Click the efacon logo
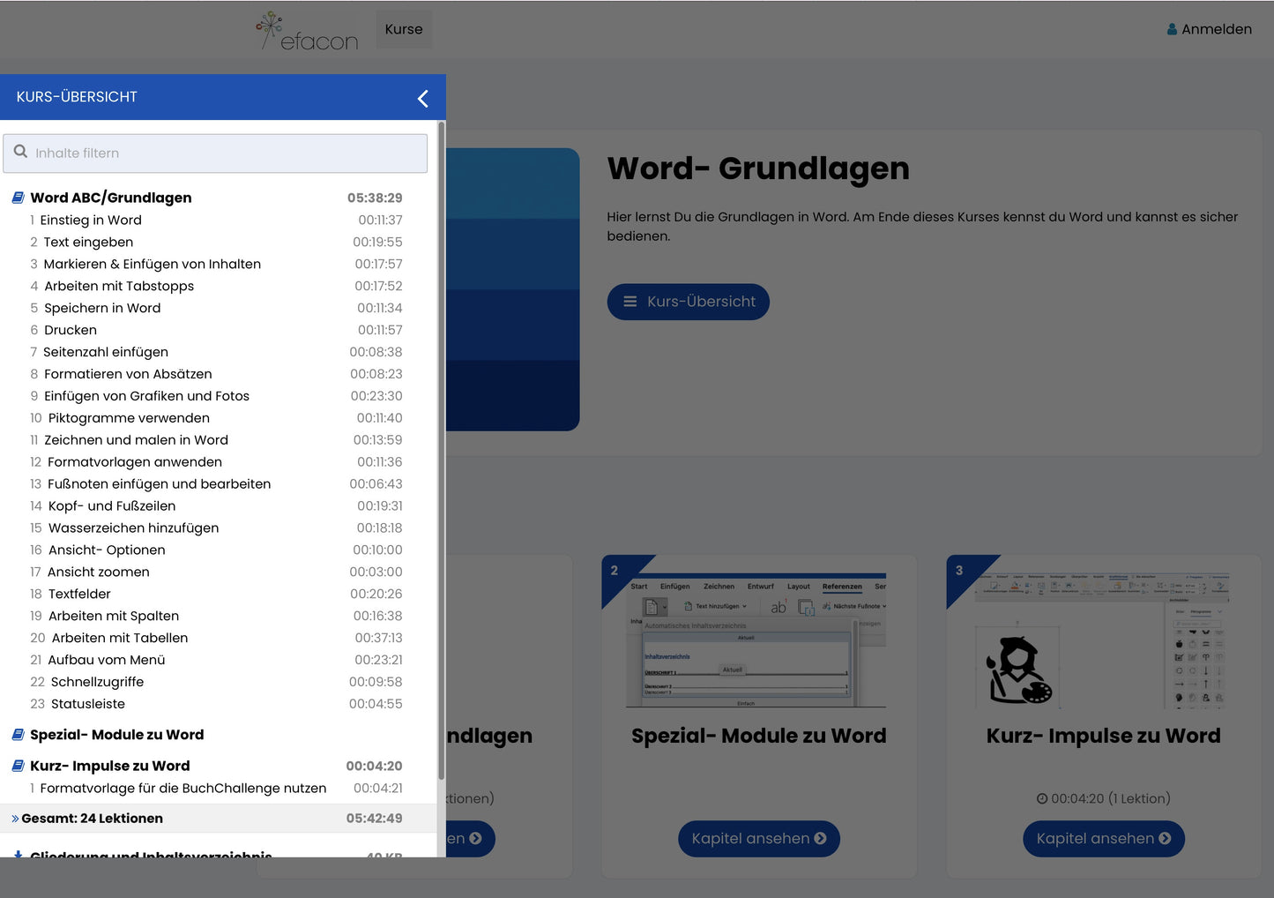 click(x=308, y=32)
